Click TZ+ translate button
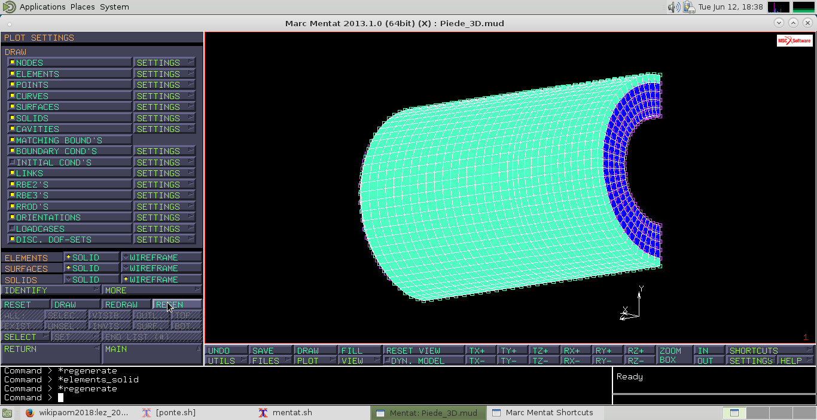The image size is (817, 420). (545, 351)
